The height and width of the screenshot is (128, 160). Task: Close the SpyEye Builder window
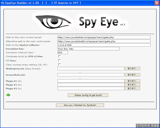click(157, 3)
